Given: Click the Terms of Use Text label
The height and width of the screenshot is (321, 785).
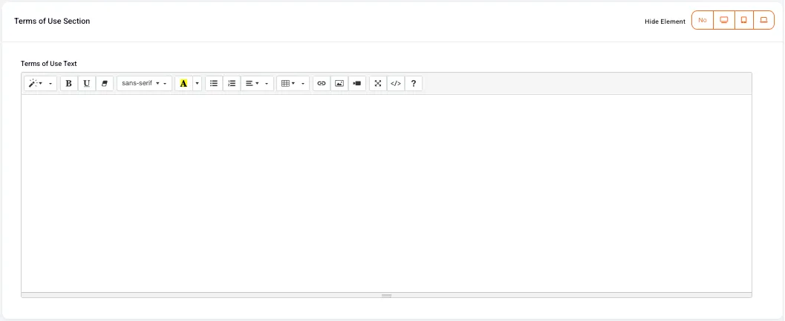Looking at the screenshot, I should [x=48, y=64].
